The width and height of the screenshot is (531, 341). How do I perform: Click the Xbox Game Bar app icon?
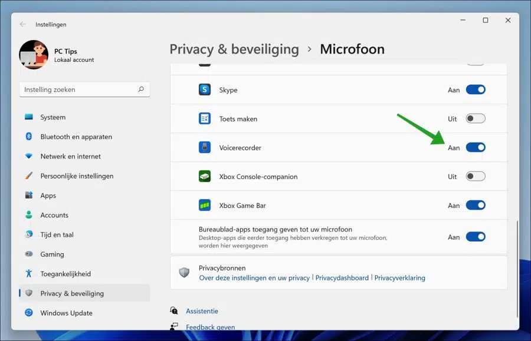coord(205,205)
